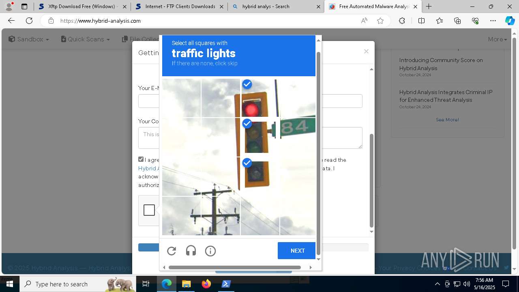
Task: Launch Firefox from the taskbar
Action: (x=206, y=284)
